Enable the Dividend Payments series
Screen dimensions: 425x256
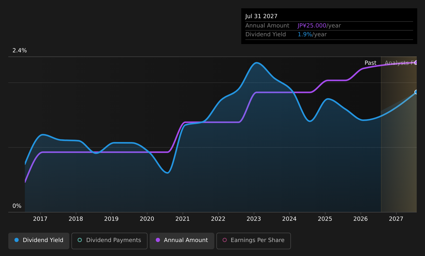[x=109, y=241]
